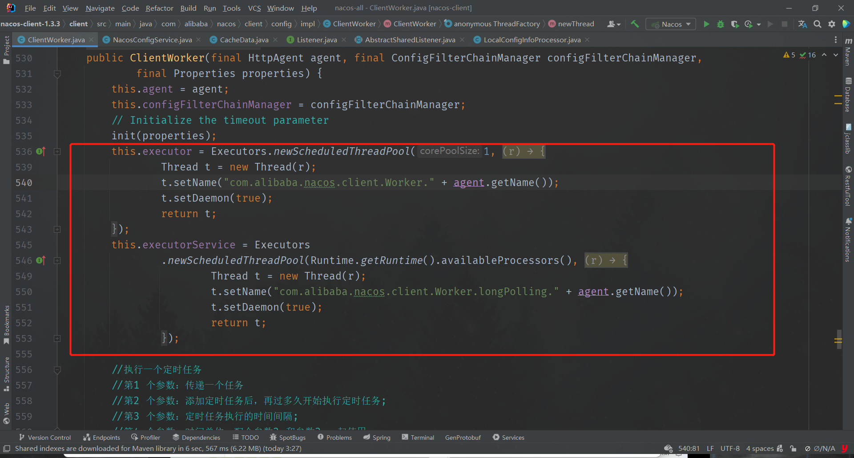Open the Refactor menu
Image resolution: width=854 pixels, height=458 pixels.
coord(159,8)
